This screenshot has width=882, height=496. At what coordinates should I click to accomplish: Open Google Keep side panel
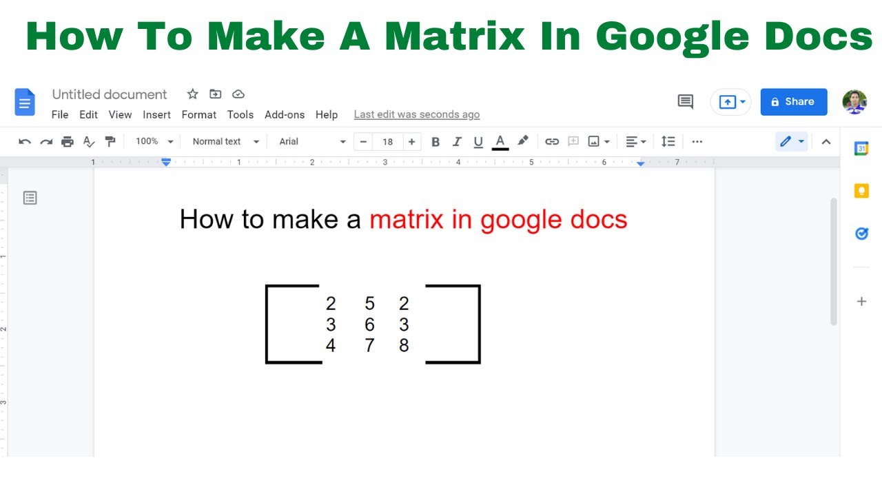click(x=861, y=191)
